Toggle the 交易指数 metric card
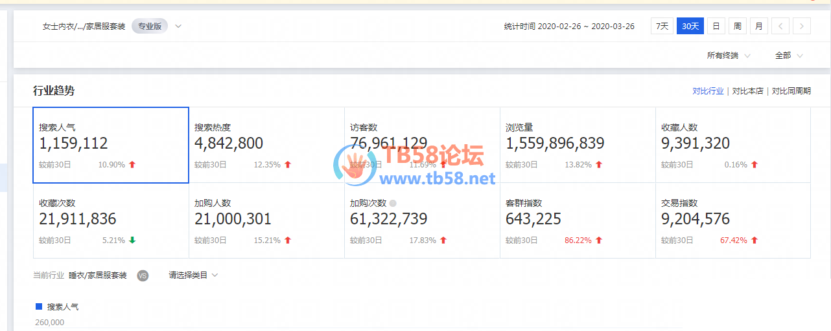 click(732, 220)
